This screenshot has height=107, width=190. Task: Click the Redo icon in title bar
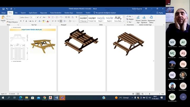(11, 9)
